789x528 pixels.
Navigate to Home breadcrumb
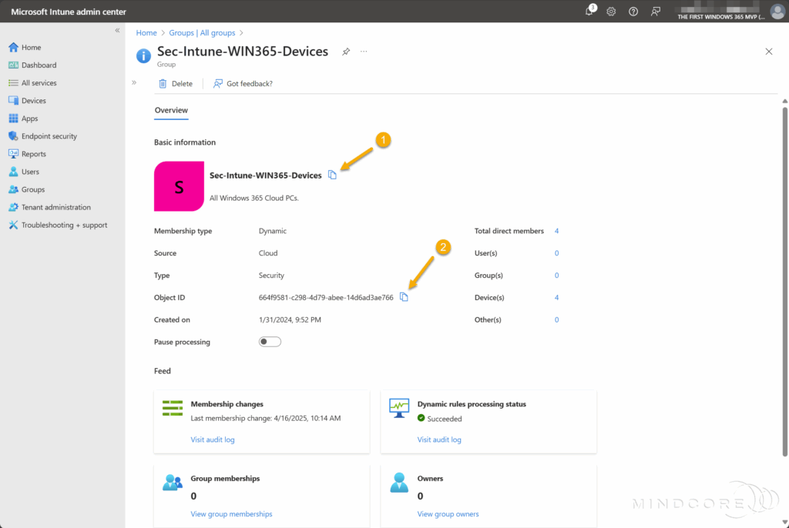click(146, 32)
